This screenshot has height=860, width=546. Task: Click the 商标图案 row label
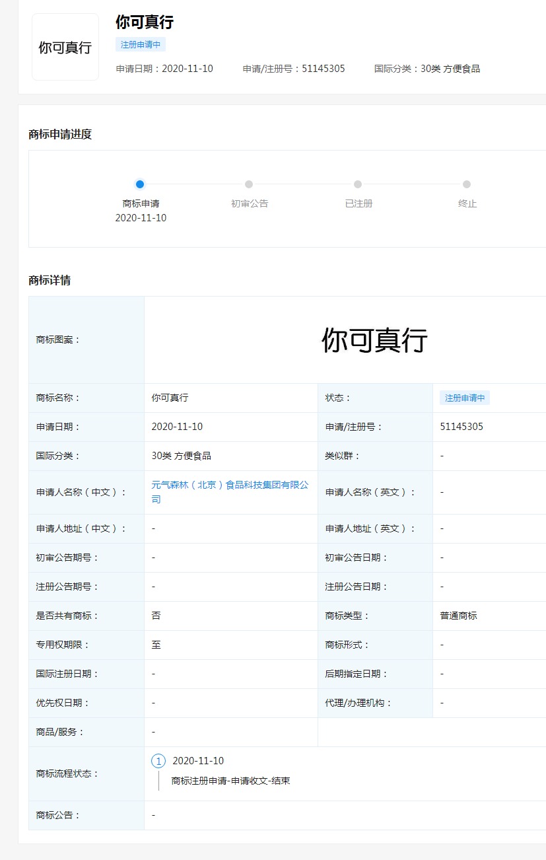[x=58, y=340]
